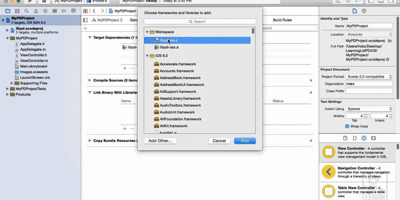The height and width of the screenshot is (200, 400).
Task: Show the Media library icon
Action: pos(373,138)
